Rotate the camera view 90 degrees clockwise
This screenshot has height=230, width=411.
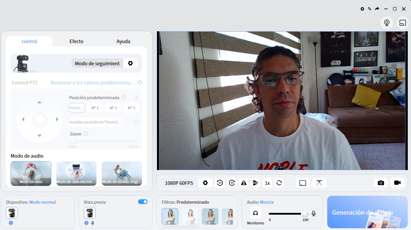(x=232, y=183)
